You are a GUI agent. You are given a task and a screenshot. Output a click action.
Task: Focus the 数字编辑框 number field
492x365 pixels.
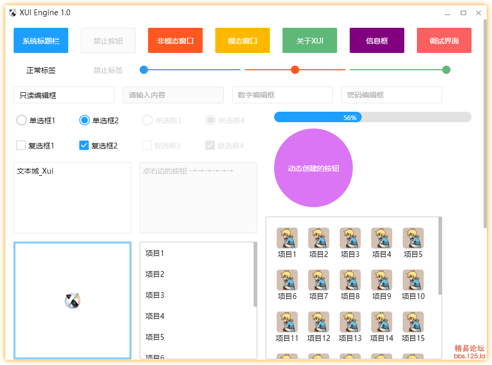[282, 95]
